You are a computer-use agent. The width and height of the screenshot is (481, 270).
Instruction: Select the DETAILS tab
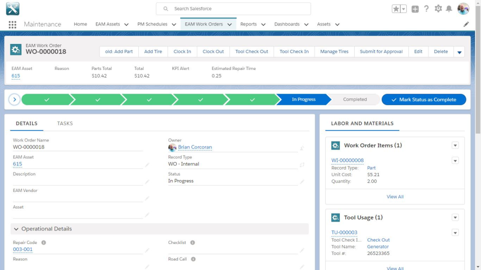27,123
